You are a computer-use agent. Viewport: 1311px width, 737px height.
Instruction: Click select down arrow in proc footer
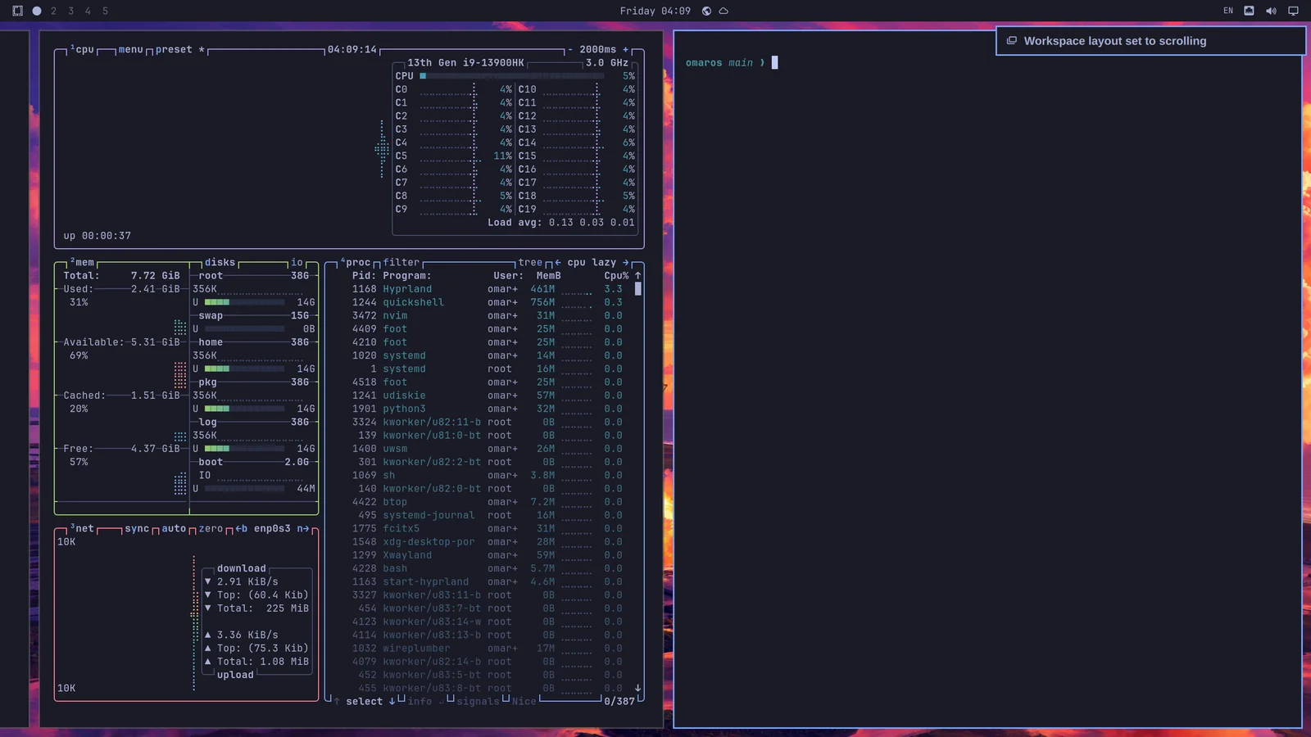(392, 701)
